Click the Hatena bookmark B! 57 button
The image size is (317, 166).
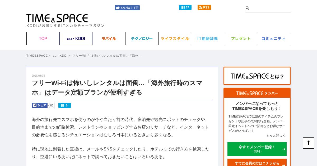coord(185,7)
